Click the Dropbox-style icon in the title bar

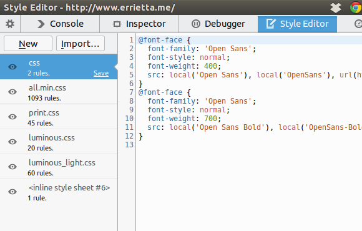pyautogui.click(x=335, y=7)
